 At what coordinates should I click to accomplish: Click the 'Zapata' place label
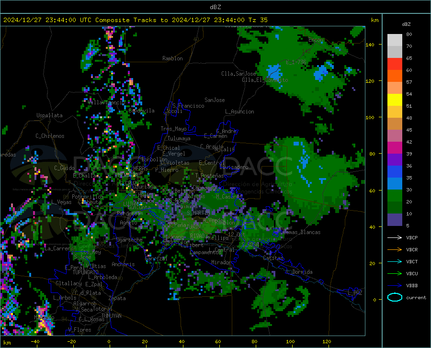pos(117,298)
